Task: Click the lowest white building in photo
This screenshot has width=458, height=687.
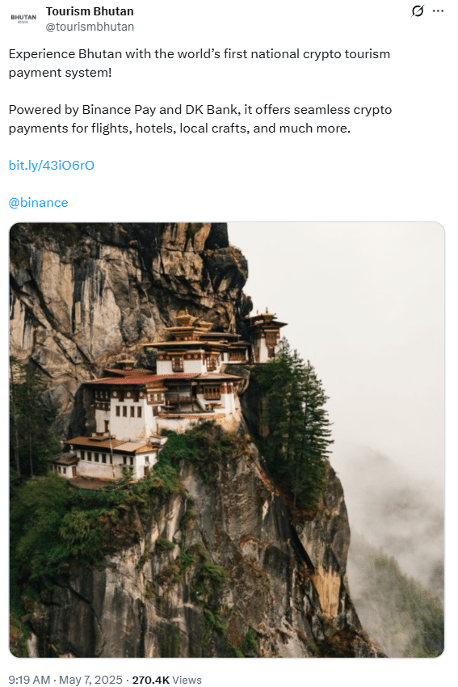Action: click(107, 457)
